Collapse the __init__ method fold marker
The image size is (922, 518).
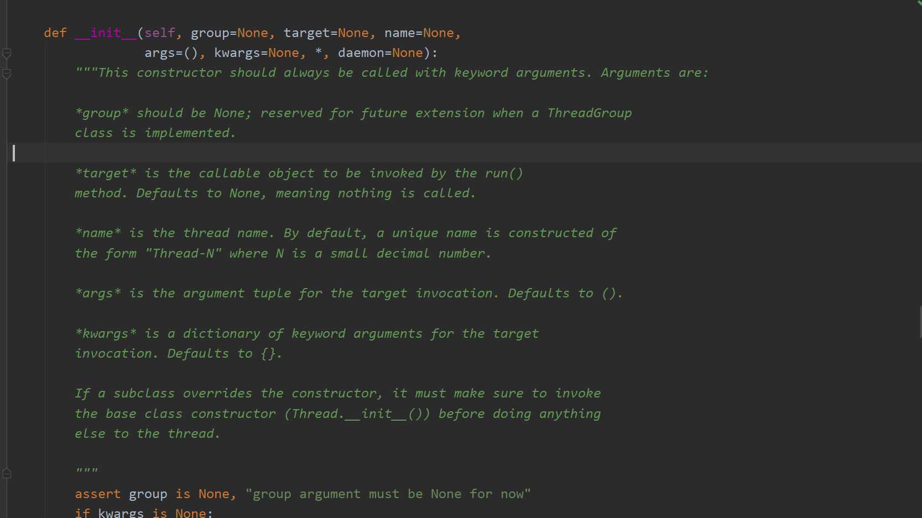pos(7,53)
